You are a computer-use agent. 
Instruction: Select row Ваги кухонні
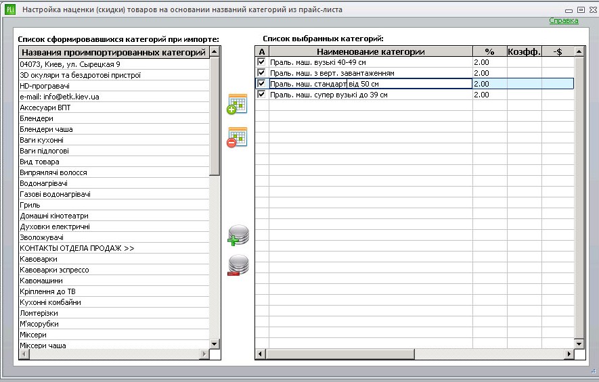tap(114, 140)
